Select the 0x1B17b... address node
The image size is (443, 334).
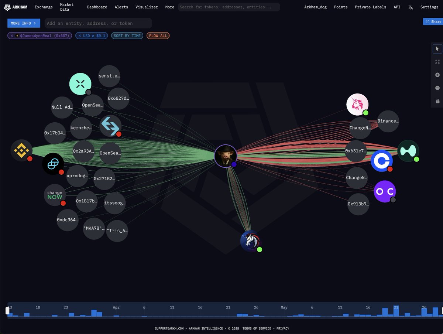click(87, 201)
